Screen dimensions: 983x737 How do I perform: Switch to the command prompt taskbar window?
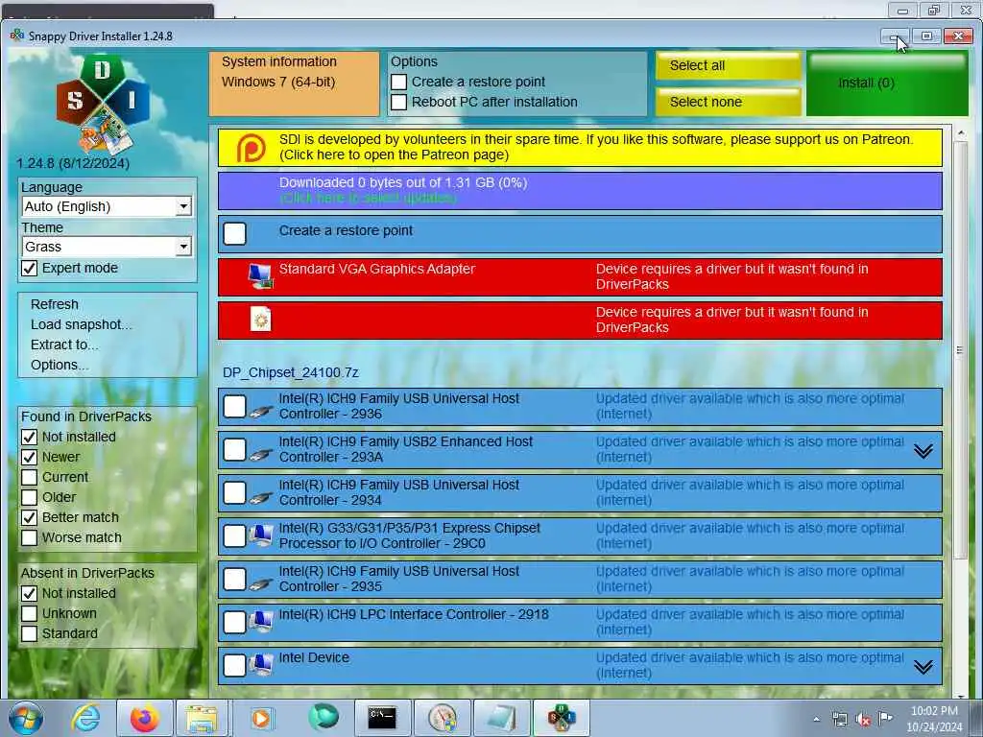tap(382, 718)
